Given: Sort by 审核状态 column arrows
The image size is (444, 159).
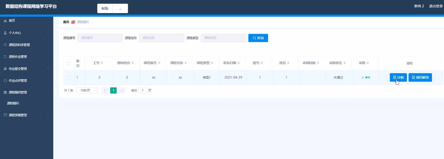Looking at the screenshot, I should click(x=345, y=63).
